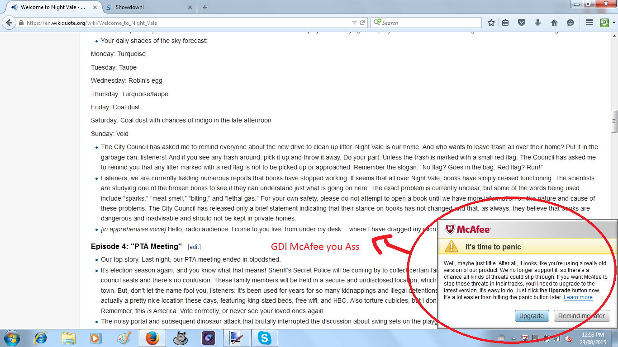Click the padlock site security icon

click(x=21, y=23)
